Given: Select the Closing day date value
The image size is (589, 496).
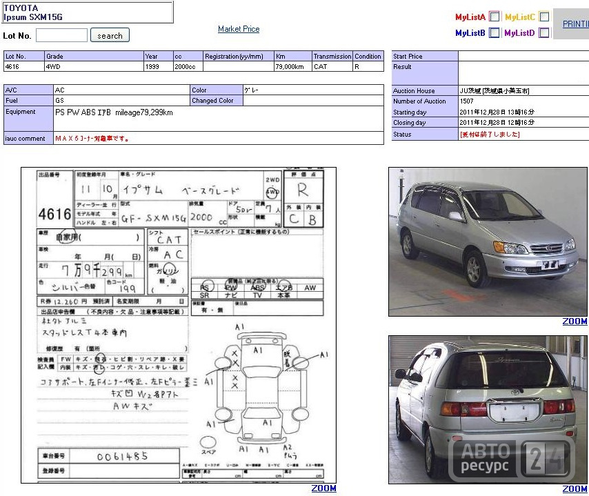Looking at the screenshot, I should (x=497, y=123).
